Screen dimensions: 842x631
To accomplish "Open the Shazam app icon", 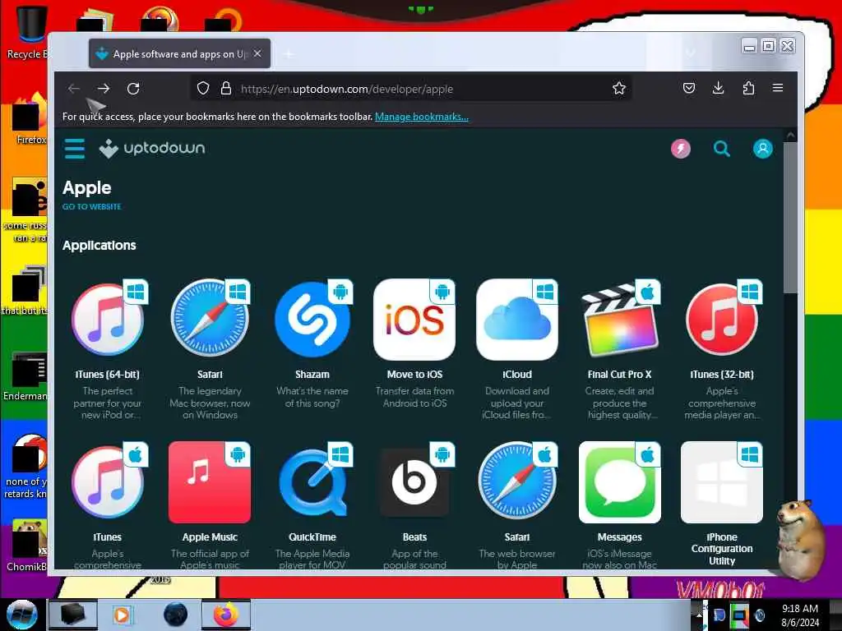I will tap(312, 320).
